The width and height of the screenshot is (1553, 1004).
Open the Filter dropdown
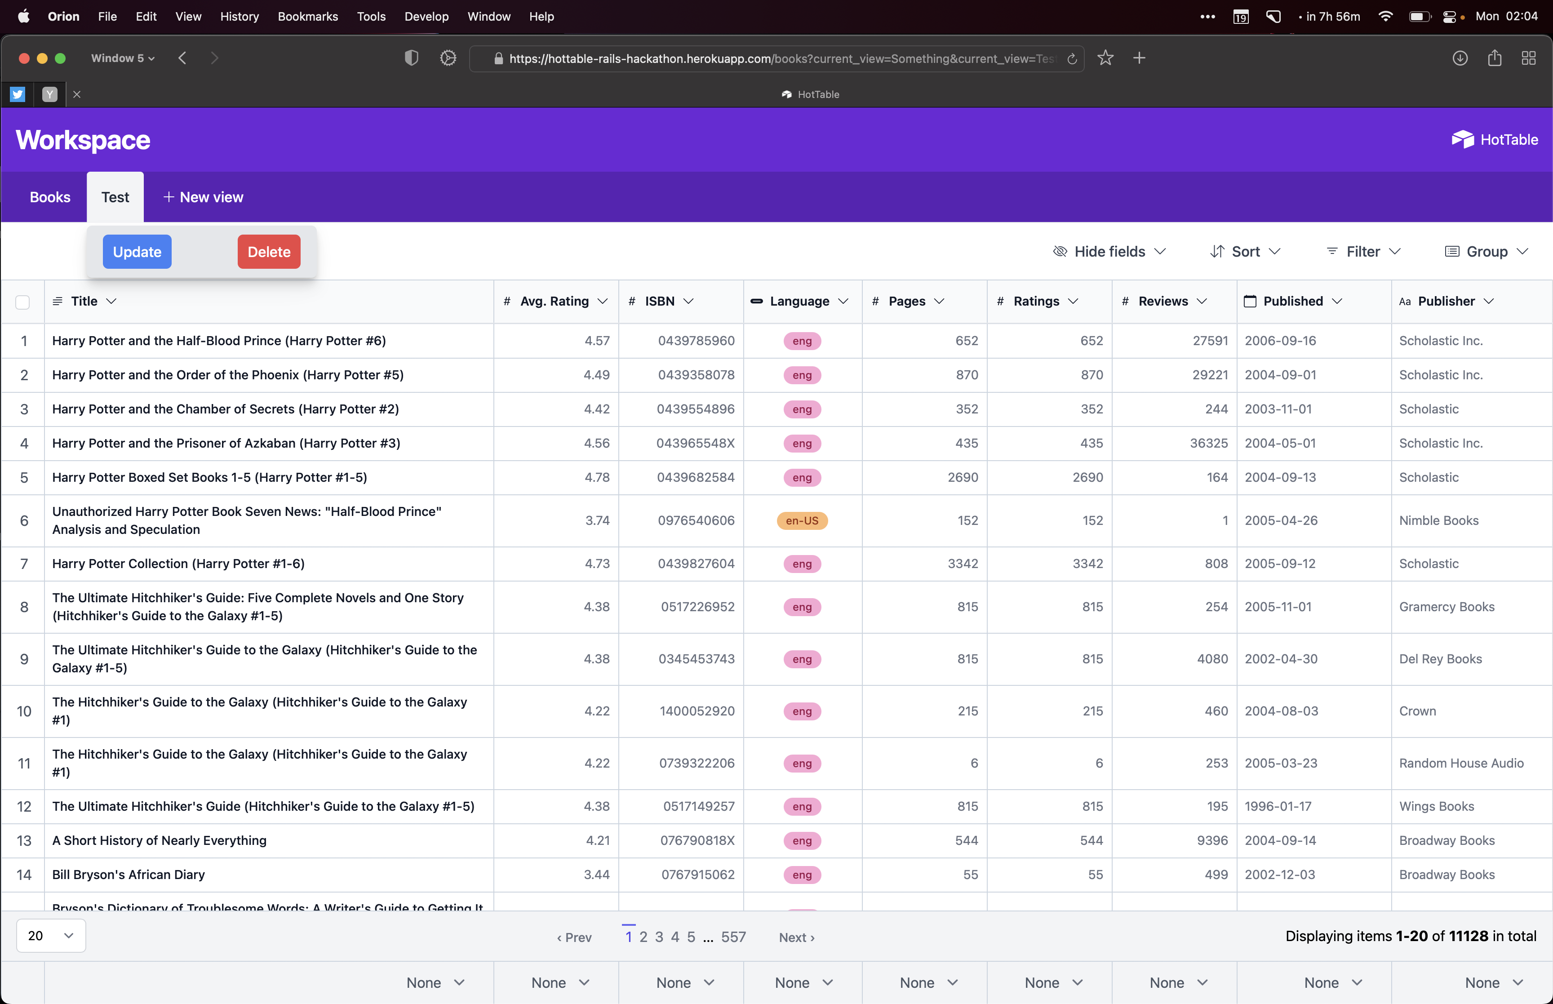1363,252
